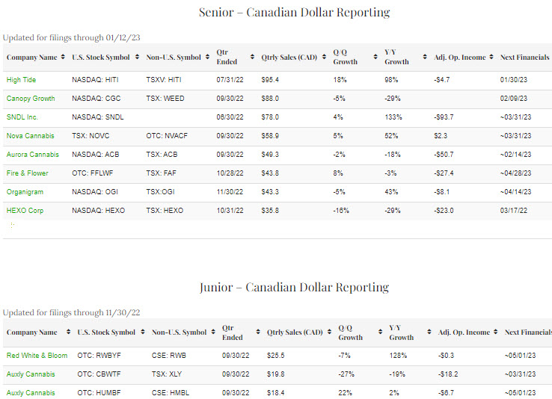Click sort arrow beside Senior Next Financials
552x399 pixels.
coord(548,58)
